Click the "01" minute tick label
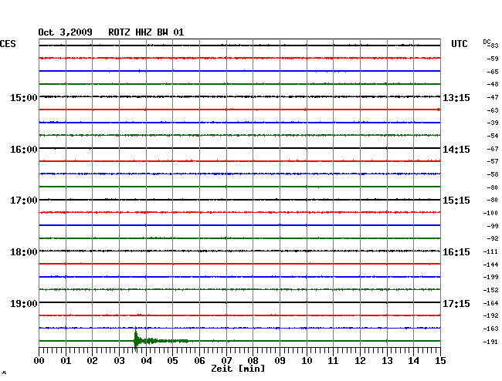The height and width of the screenshot is (381, 502). point(66,361)
